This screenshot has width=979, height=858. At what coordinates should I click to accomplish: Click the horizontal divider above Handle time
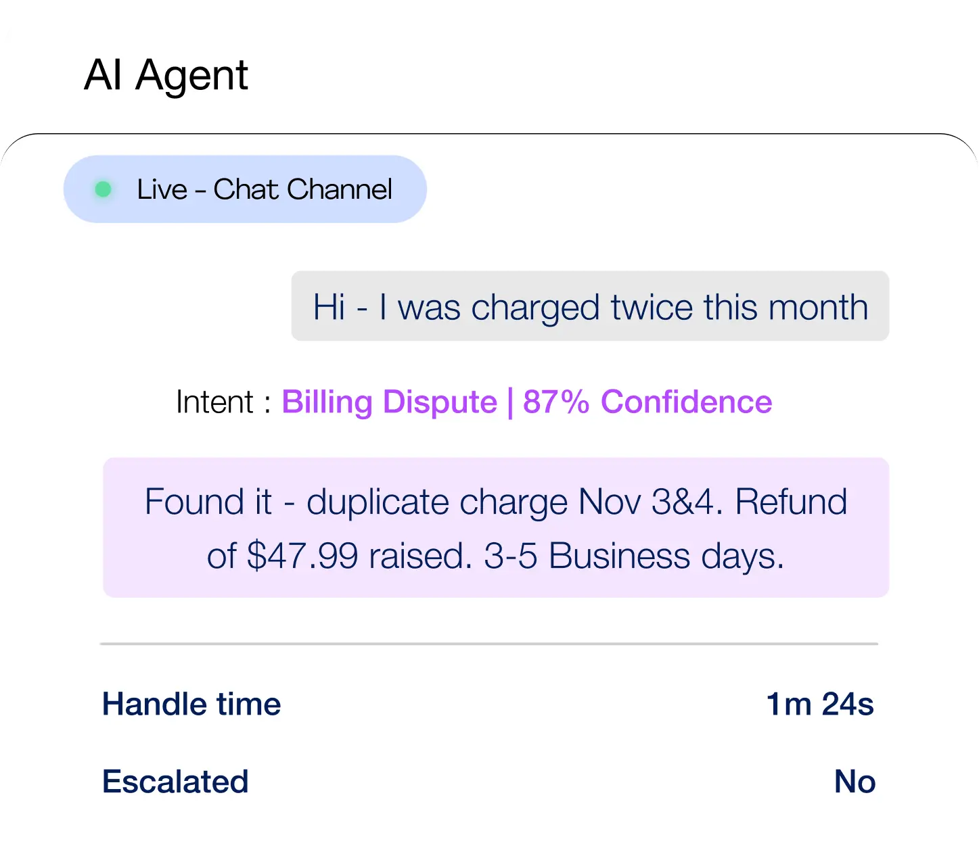coord(488,644)
